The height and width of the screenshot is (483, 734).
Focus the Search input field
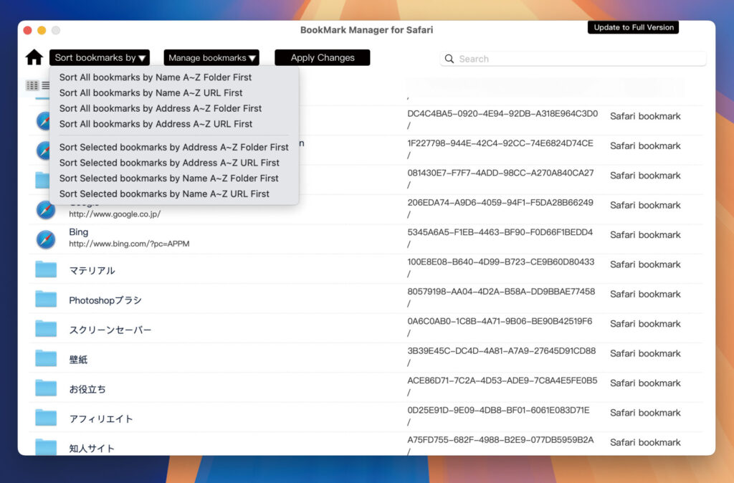573,59
